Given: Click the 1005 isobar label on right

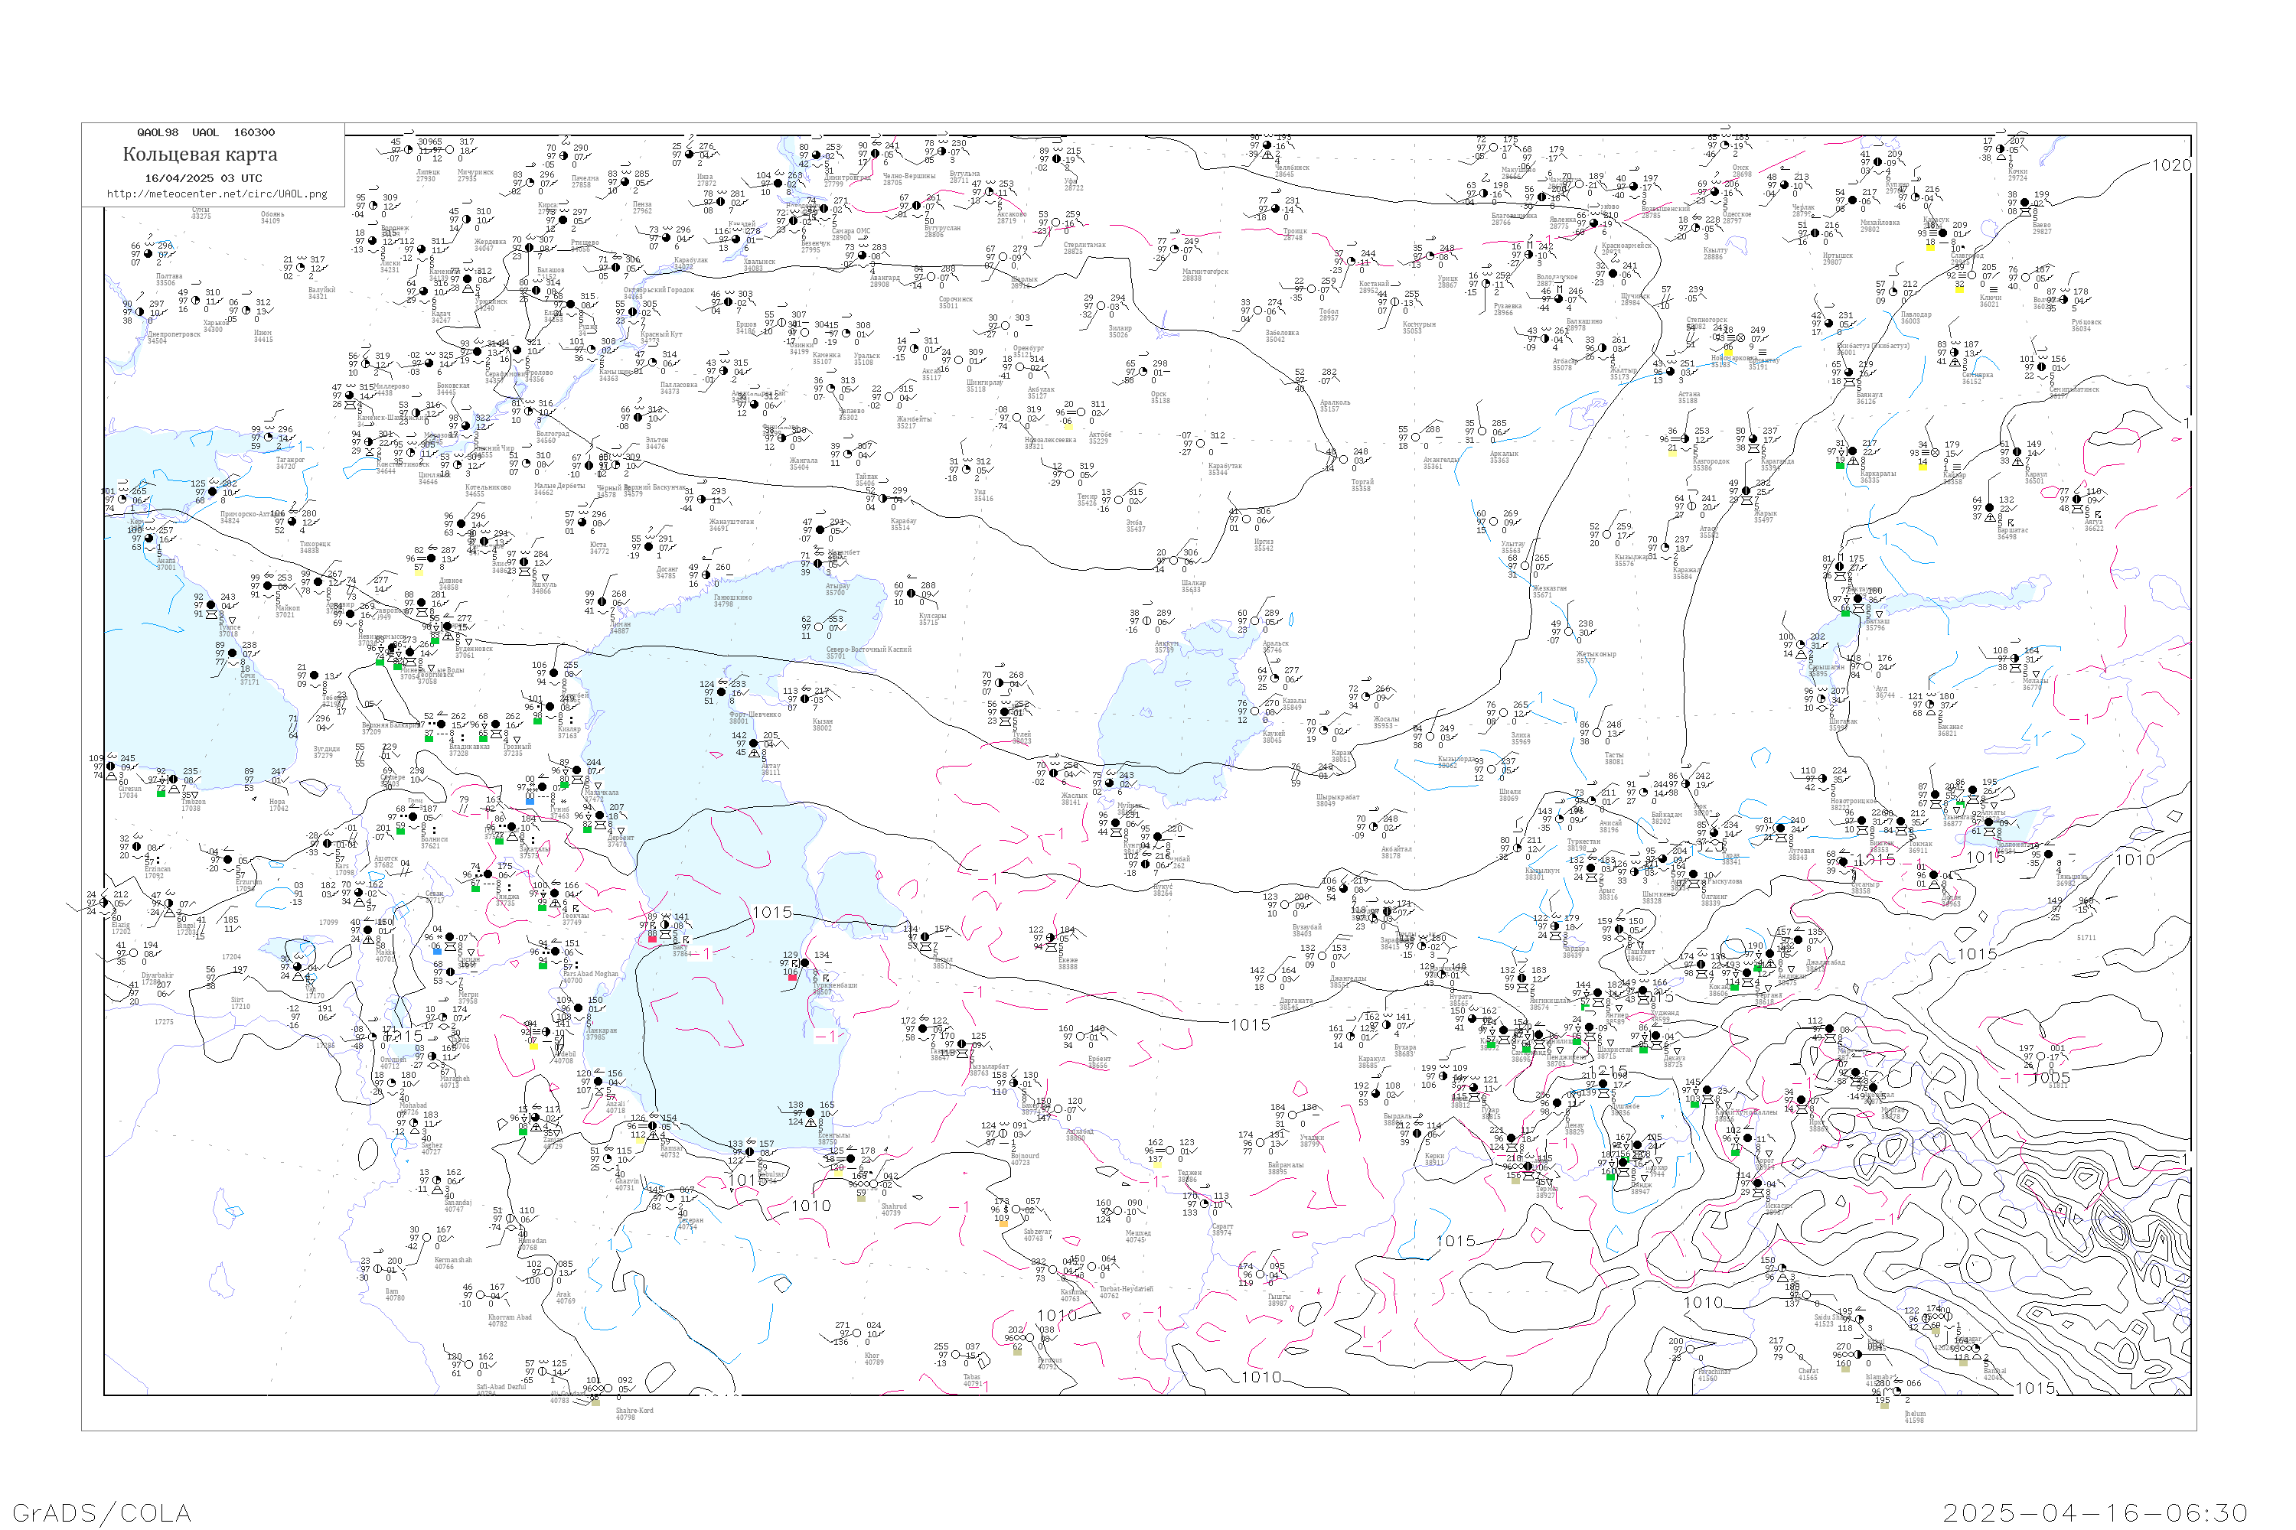Looking at the screenshot, I should [2050, 1077].
